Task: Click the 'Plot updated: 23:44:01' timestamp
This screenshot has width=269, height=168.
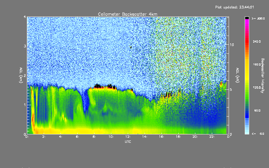Action: tap(234, 7)
